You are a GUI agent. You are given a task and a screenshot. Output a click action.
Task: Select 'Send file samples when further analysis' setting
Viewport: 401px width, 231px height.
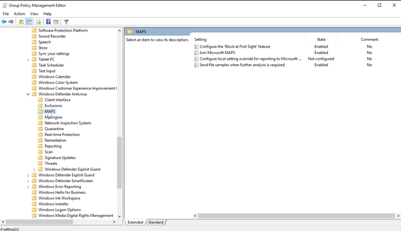(x=242, y=65)
